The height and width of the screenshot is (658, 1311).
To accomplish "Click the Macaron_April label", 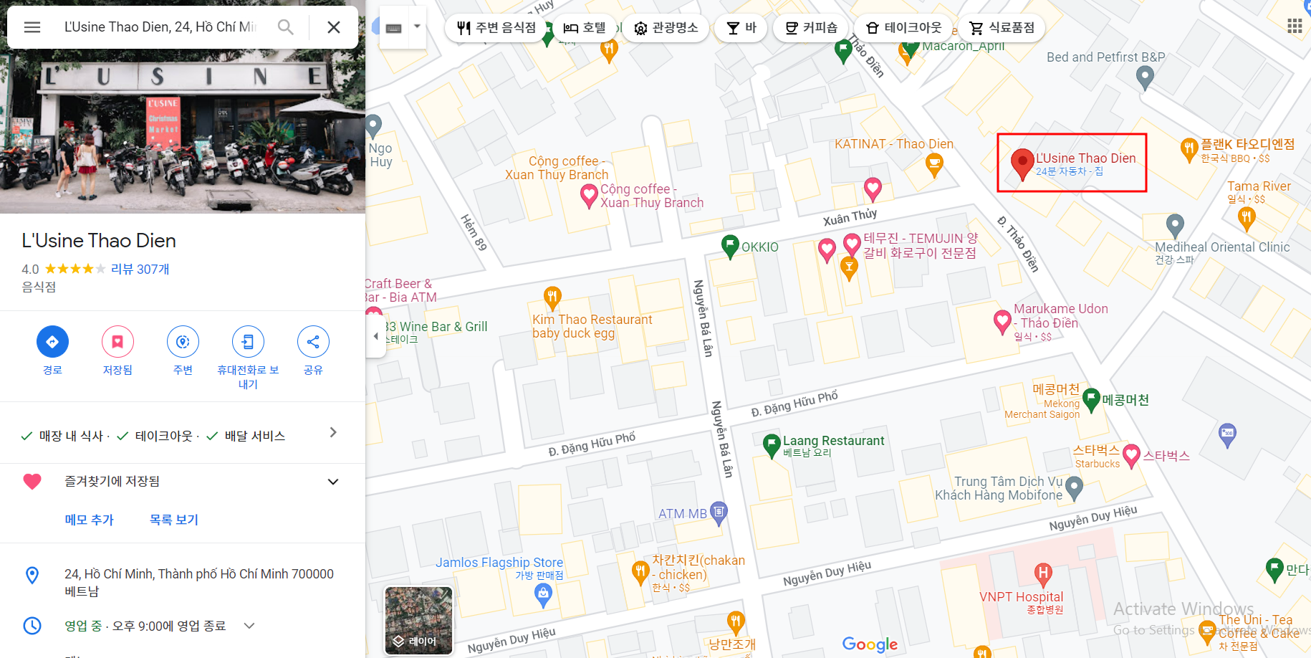I will pos(963,46).
